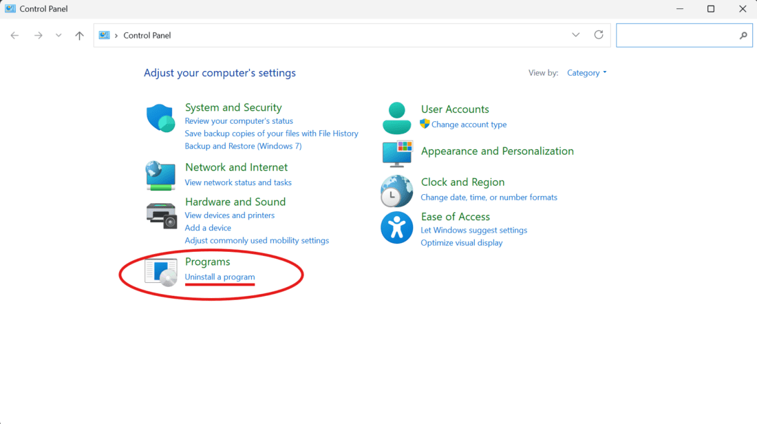Image resolution: width=757 pixels, height=424 pixels.
Task: Open Backup and Restore (Windows 7)
Action: click(243, 146)
